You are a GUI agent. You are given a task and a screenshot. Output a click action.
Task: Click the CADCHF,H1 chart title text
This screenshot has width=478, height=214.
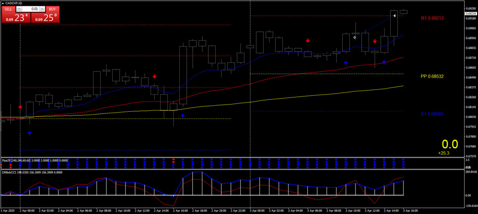(x=14, y=3)
